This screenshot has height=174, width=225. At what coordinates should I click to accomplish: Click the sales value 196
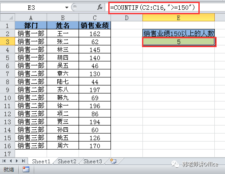[95, 105]
